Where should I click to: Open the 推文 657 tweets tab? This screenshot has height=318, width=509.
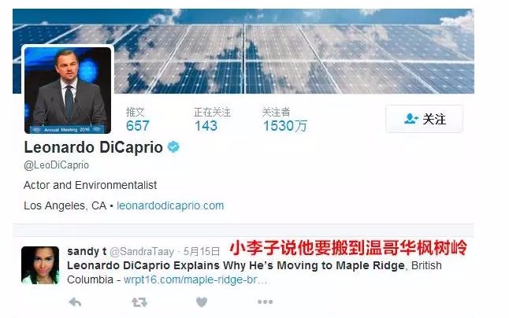pos(137,120)
